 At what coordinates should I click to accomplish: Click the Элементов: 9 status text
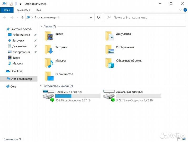(12, 139)
